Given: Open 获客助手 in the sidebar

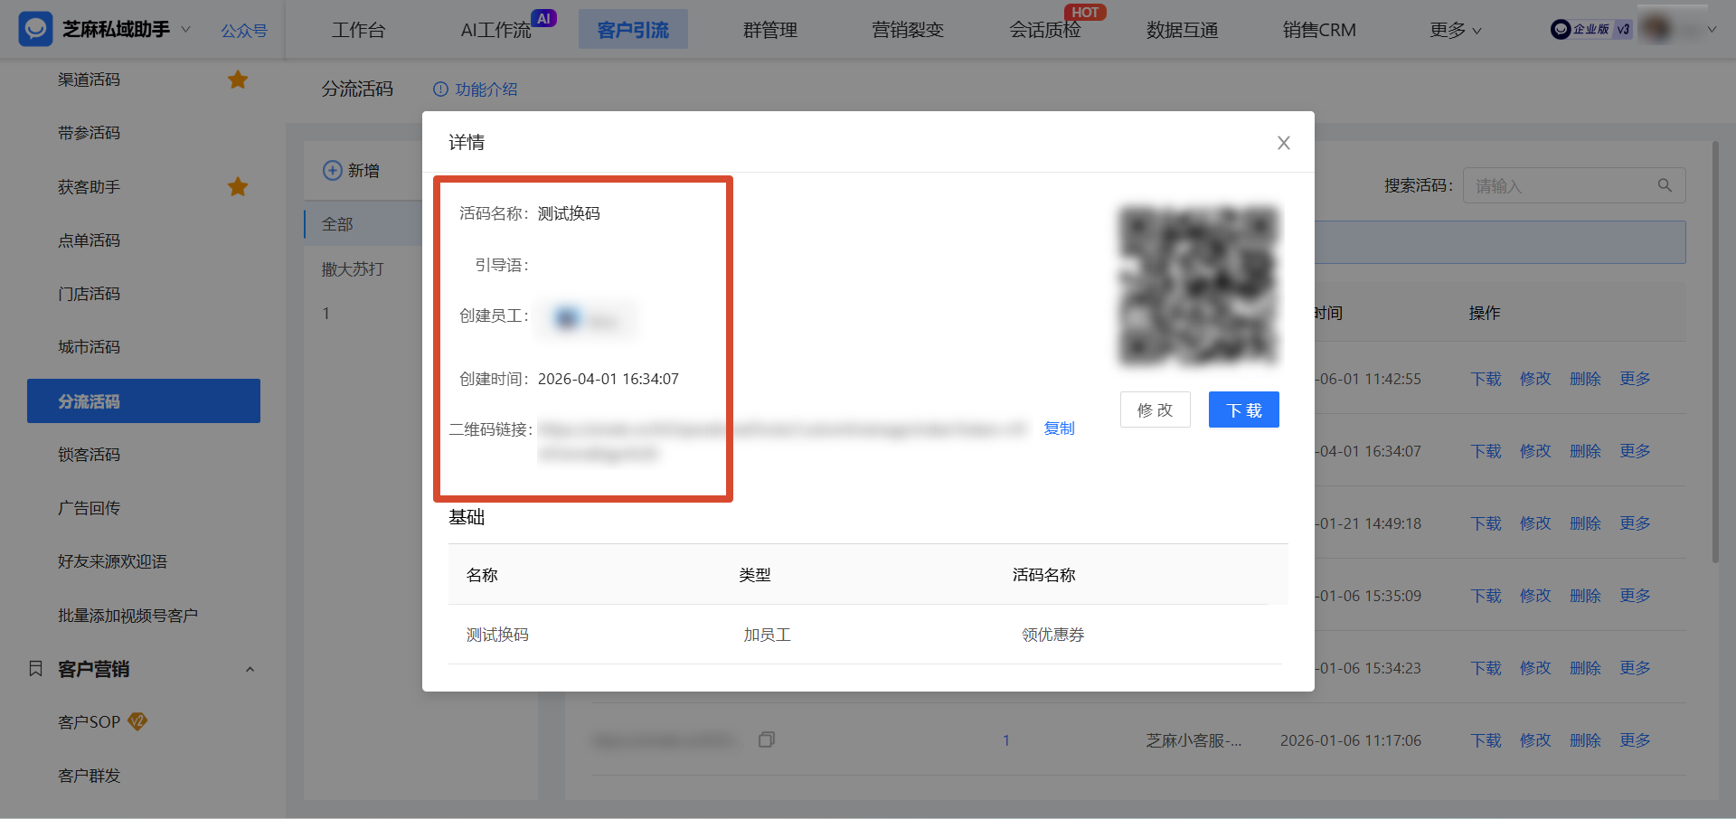Looking at the screenshot, I should [89, 187].
